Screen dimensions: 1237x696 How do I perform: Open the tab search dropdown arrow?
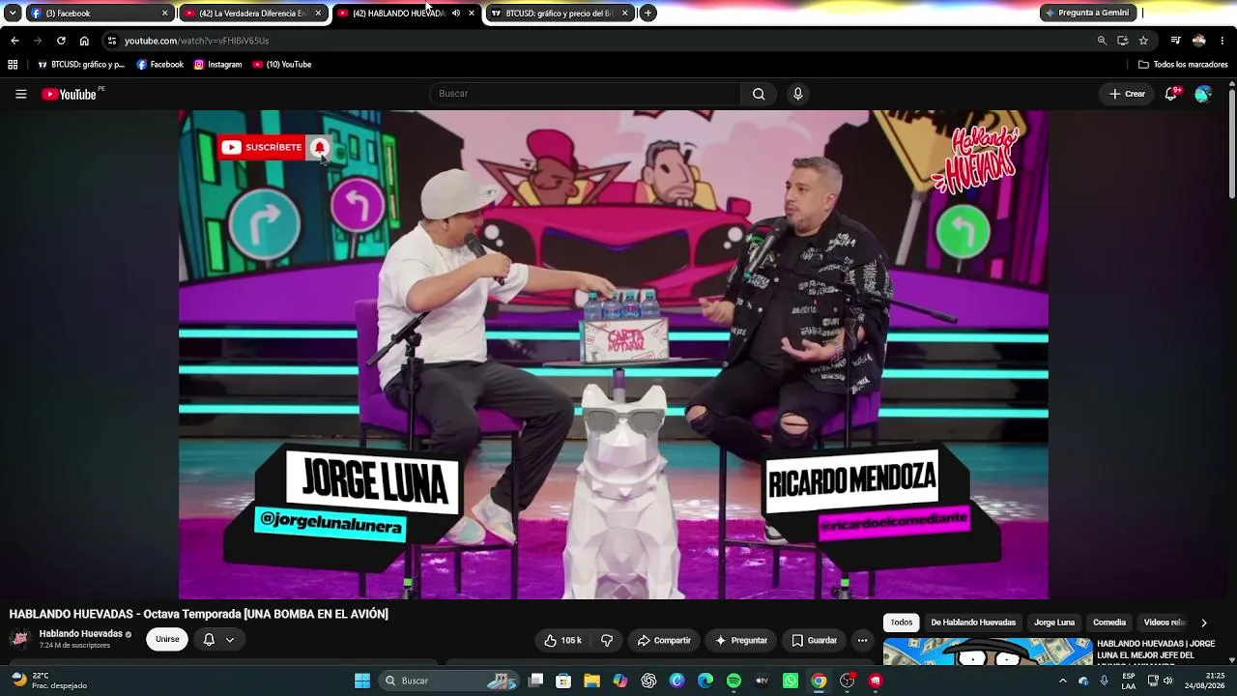tap(13, 13)
